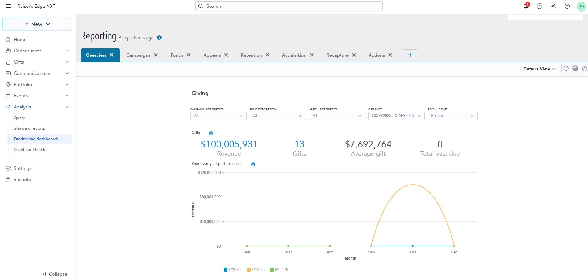588x279 pixels.
Task: Open Query under Analysis
Action: pos(19,118)
